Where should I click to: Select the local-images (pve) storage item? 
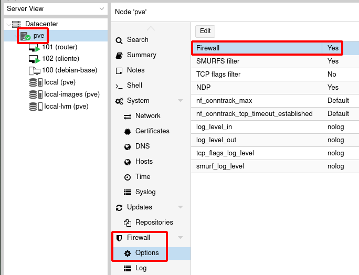click(x=71, y=94)
